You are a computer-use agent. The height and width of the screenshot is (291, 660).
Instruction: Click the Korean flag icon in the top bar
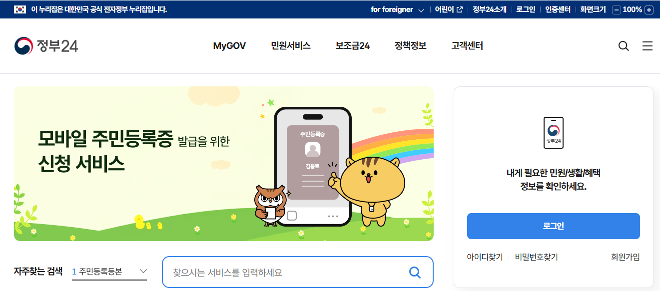click(20, 9)
